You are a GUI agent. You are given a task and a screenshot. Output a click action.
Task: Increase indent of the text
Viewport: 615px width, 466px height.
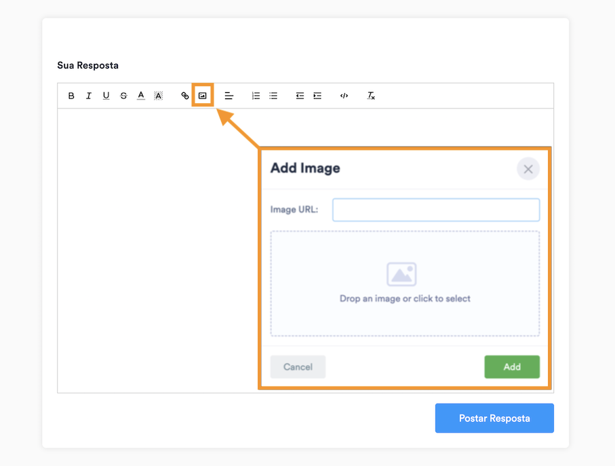(x=317, y=96)
